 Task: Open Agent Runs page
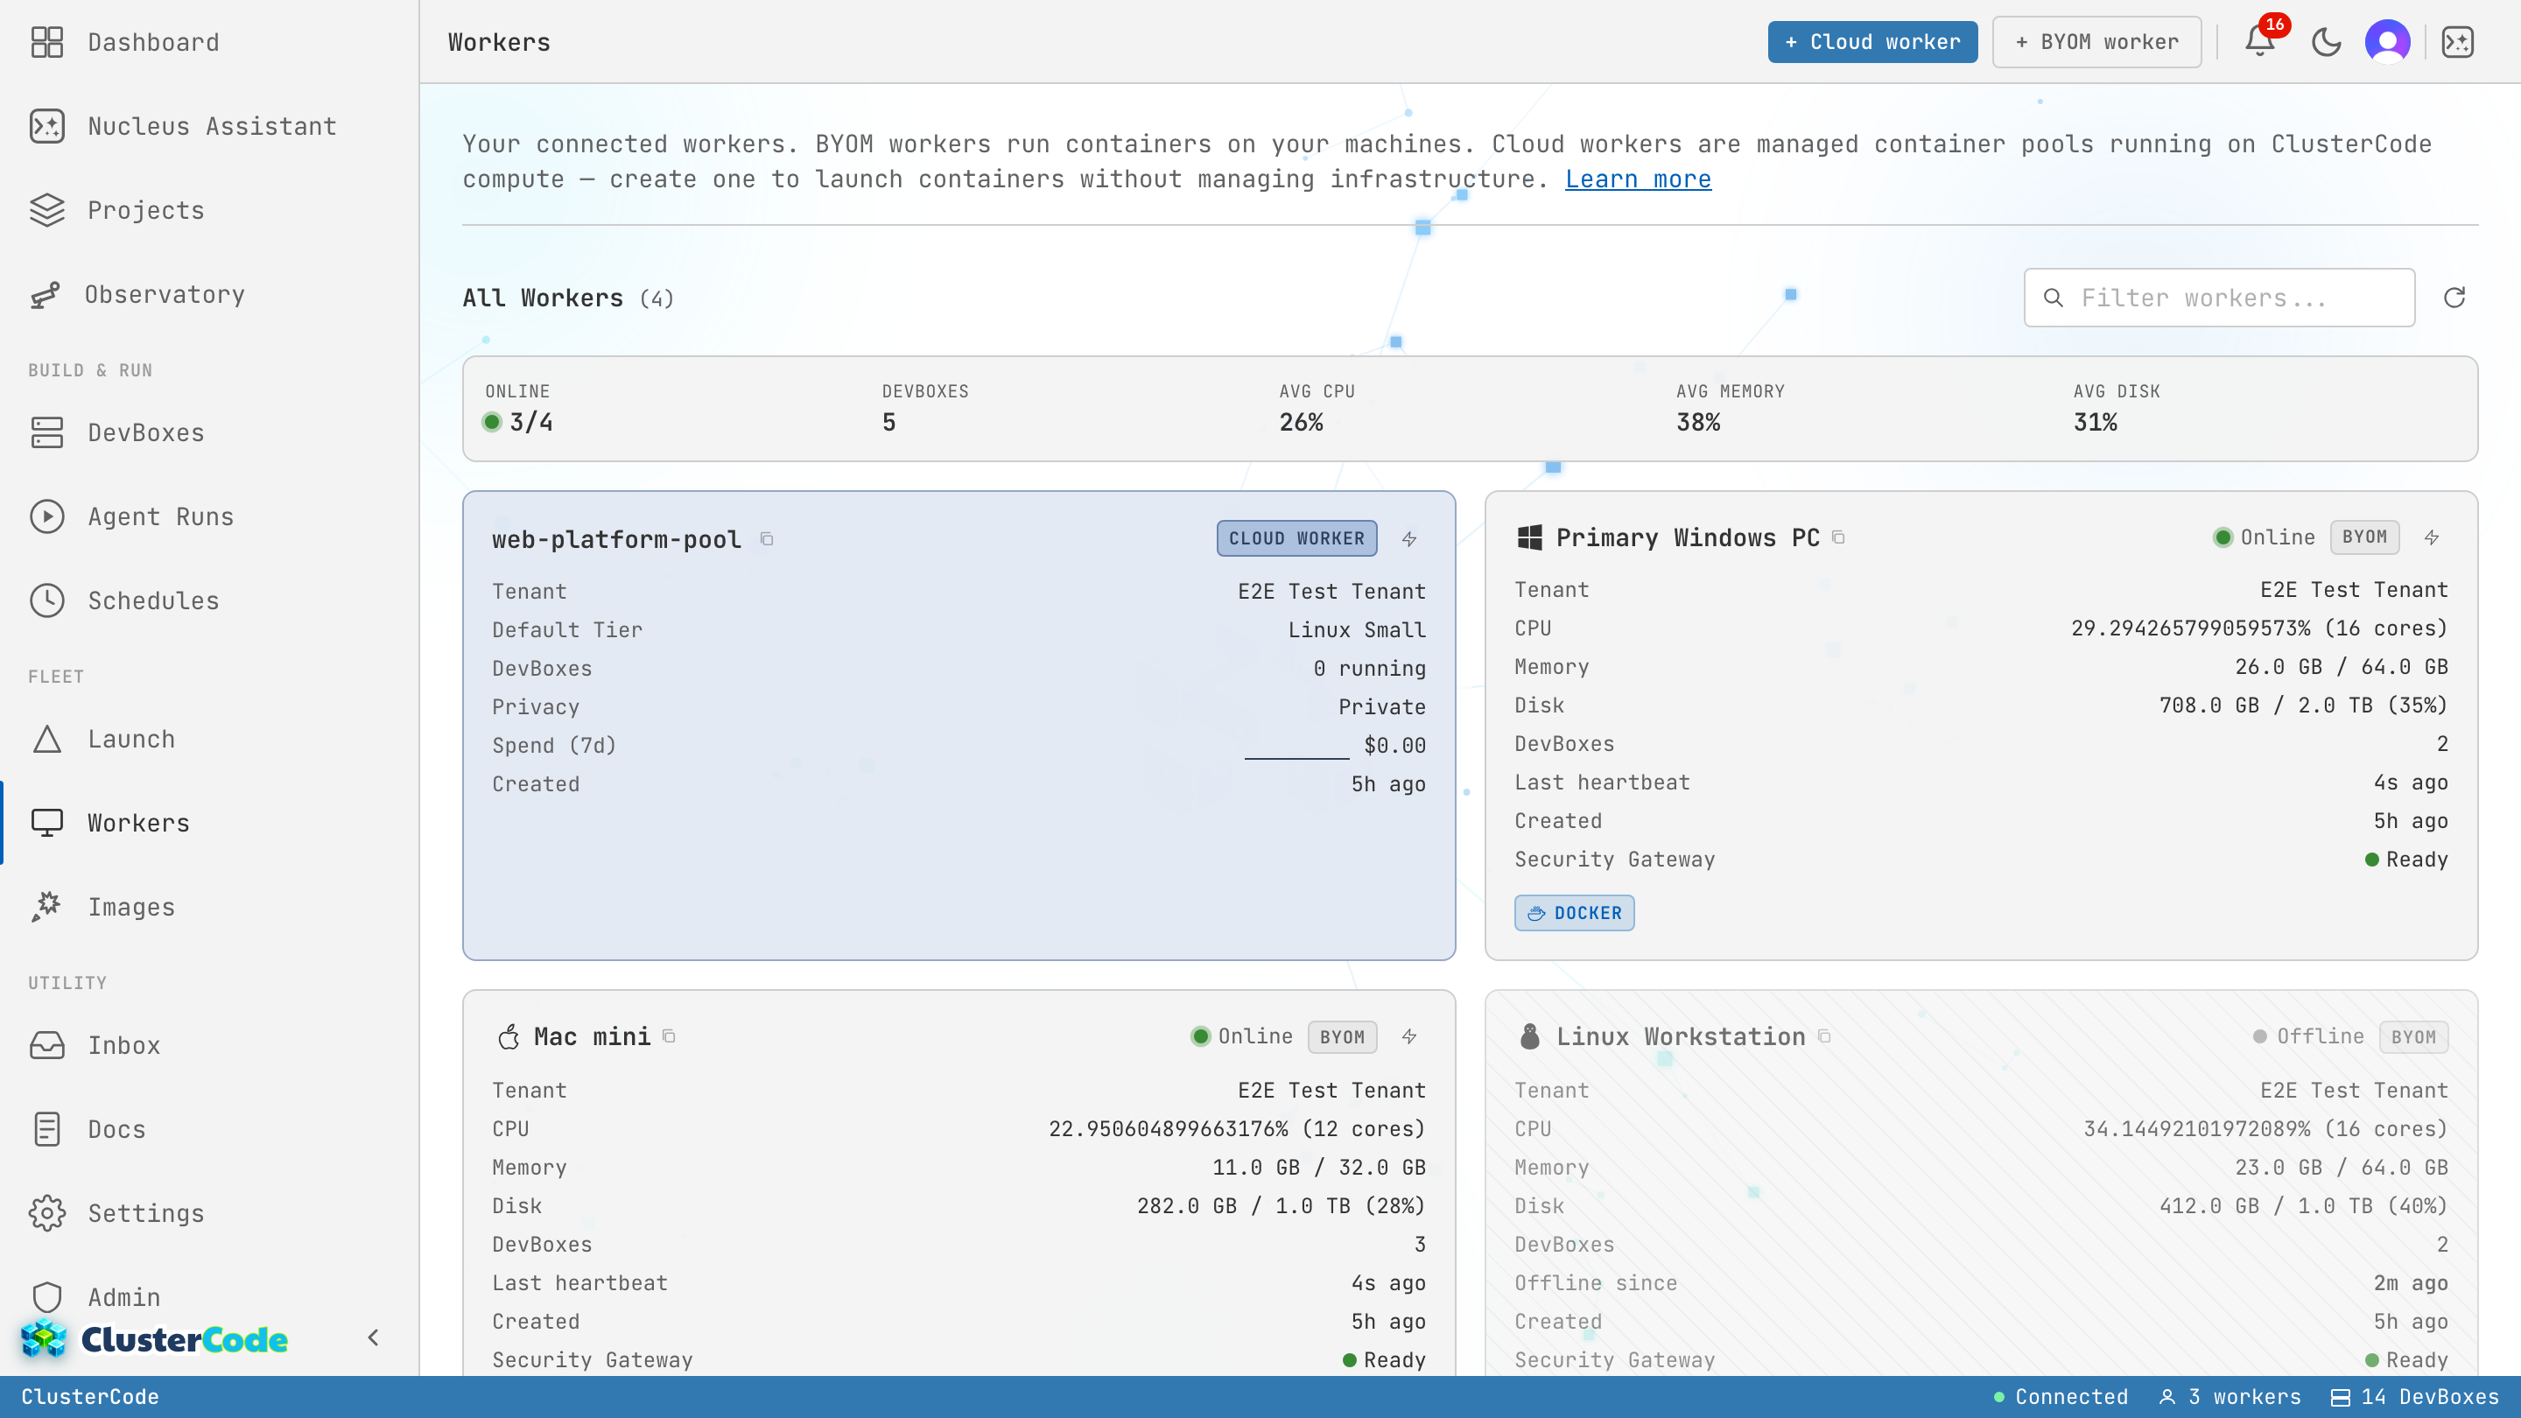pyautogui.click(x=209, y=516)
